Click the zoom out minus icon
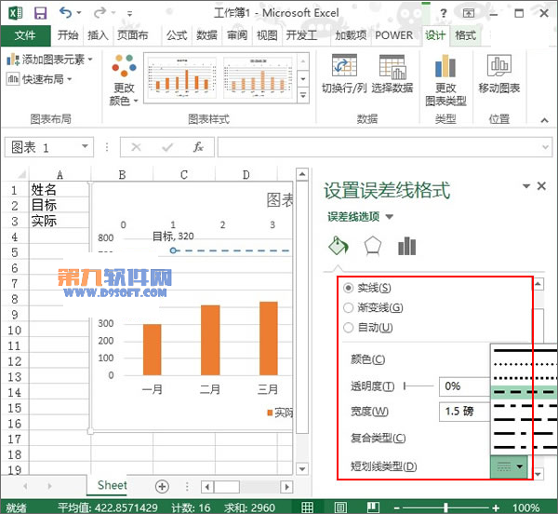Screen dimensions: 558x514 click(397, 507)
